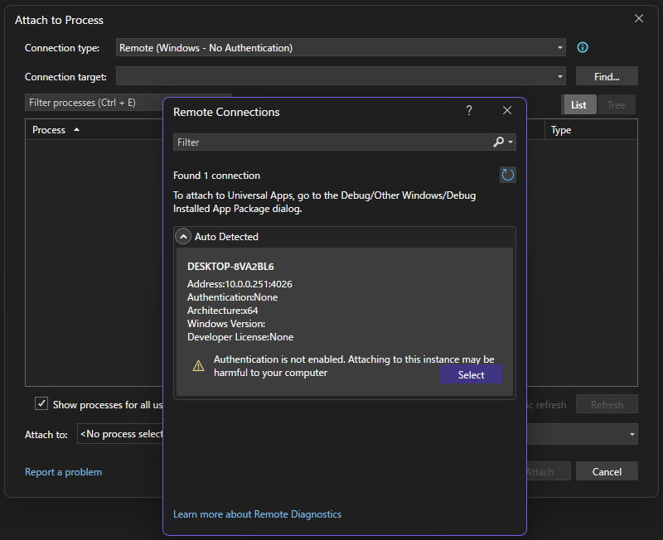Click the help question mark icon

click(x=469, y=111)
